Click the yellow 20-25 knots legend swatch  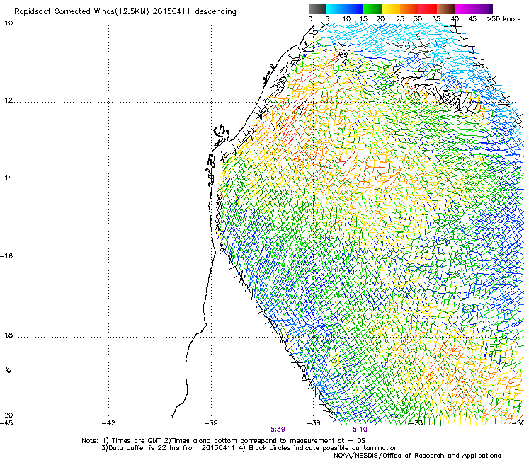coord(391,8)
